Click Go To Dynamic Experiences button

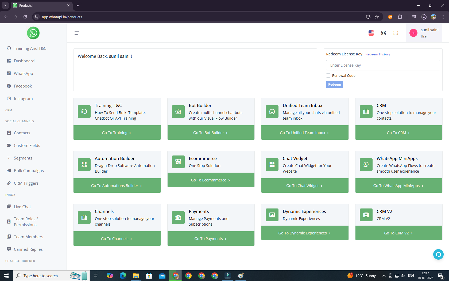click(305, 233)
